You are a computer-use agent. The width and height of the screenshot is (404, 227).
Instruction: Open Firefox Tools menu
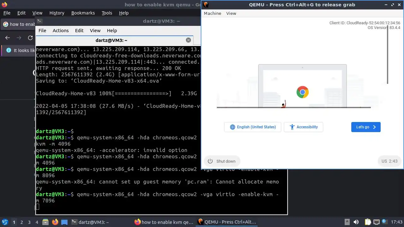pyautogui.click(x=107, y=13)
